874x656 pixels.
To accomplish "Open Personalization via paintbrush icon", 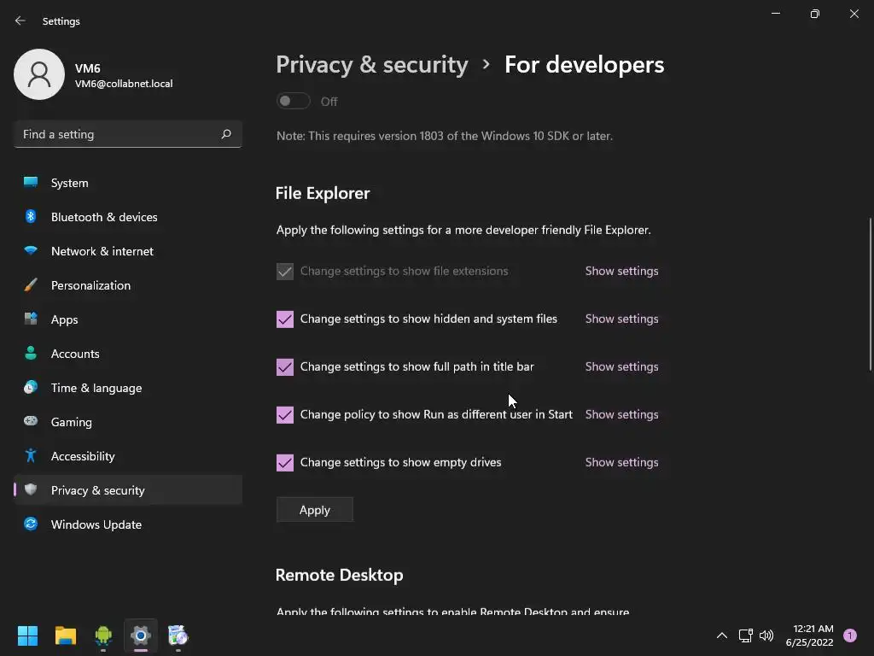I will [31, 285].
